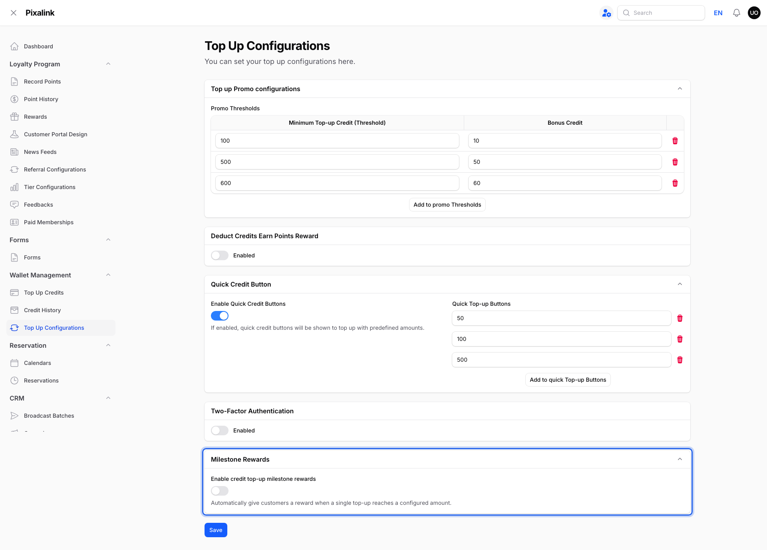Image resolution: width=767 pixels, height=550 pixels.
Task: Collapse the Reservation sidebar section
Action: tap(108, 345)
